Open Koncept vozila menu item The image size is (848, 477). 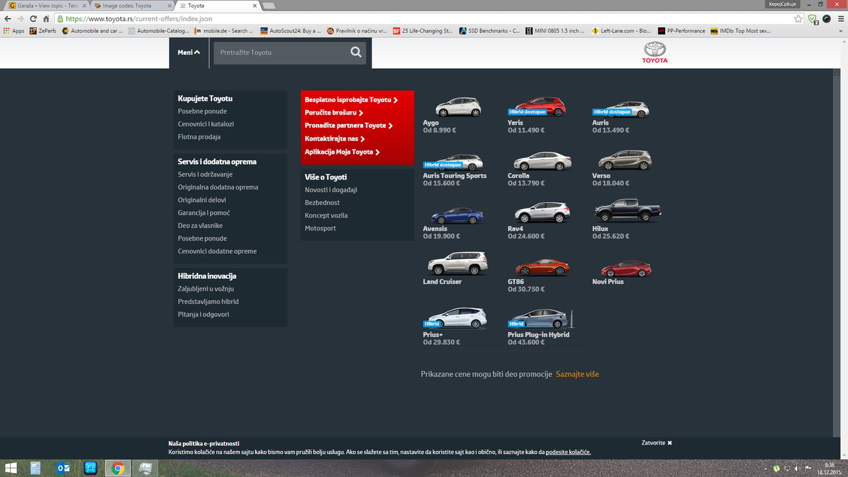tap(326, 215)
